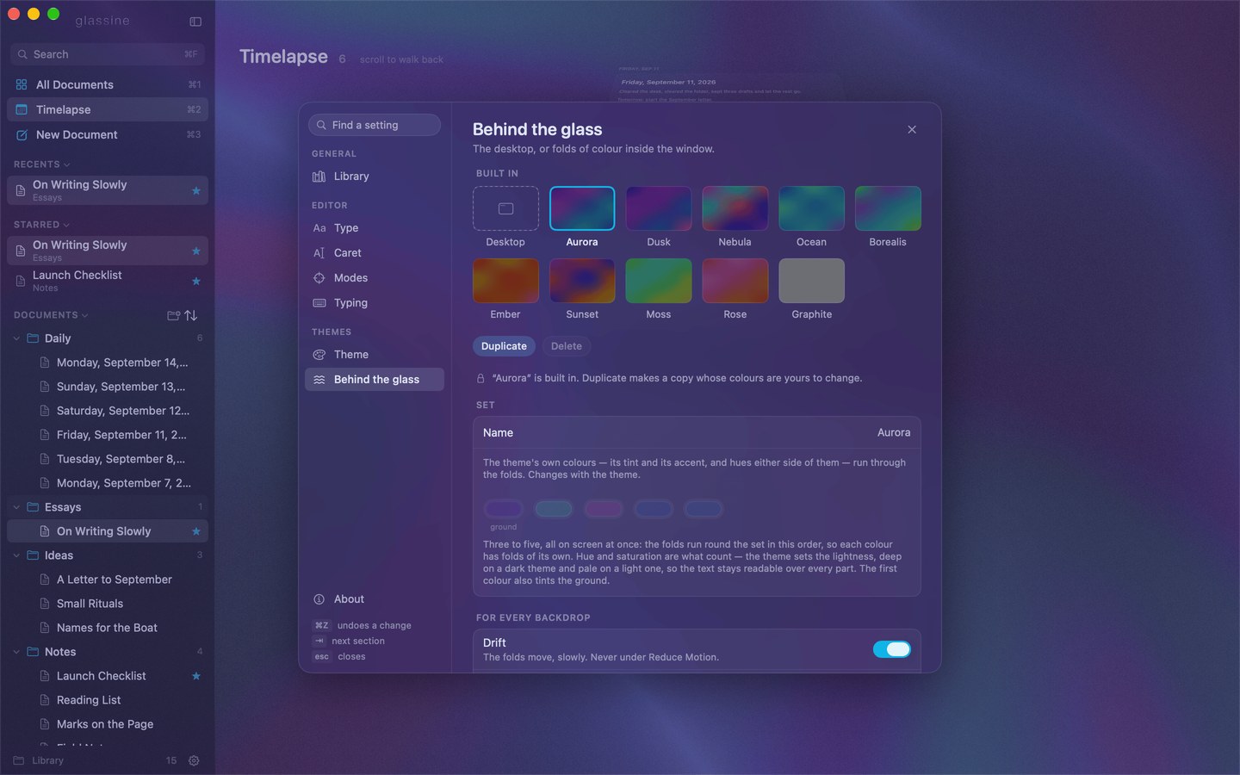The image size is (1240, 775).
Task: Open Type settings section
Action: point(375,227)
